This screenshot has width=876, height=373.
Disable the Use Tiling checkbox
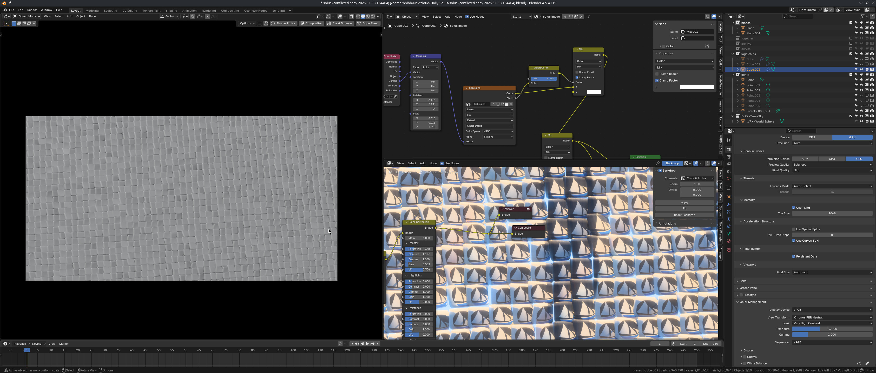[794, 208]
